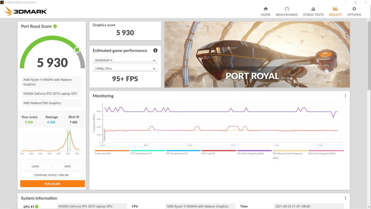Screen dimensions: 371x209
Task: Click the NVIDIA GeForce RTX 3070 Laptop GPU entry
Action: [52, 94]
